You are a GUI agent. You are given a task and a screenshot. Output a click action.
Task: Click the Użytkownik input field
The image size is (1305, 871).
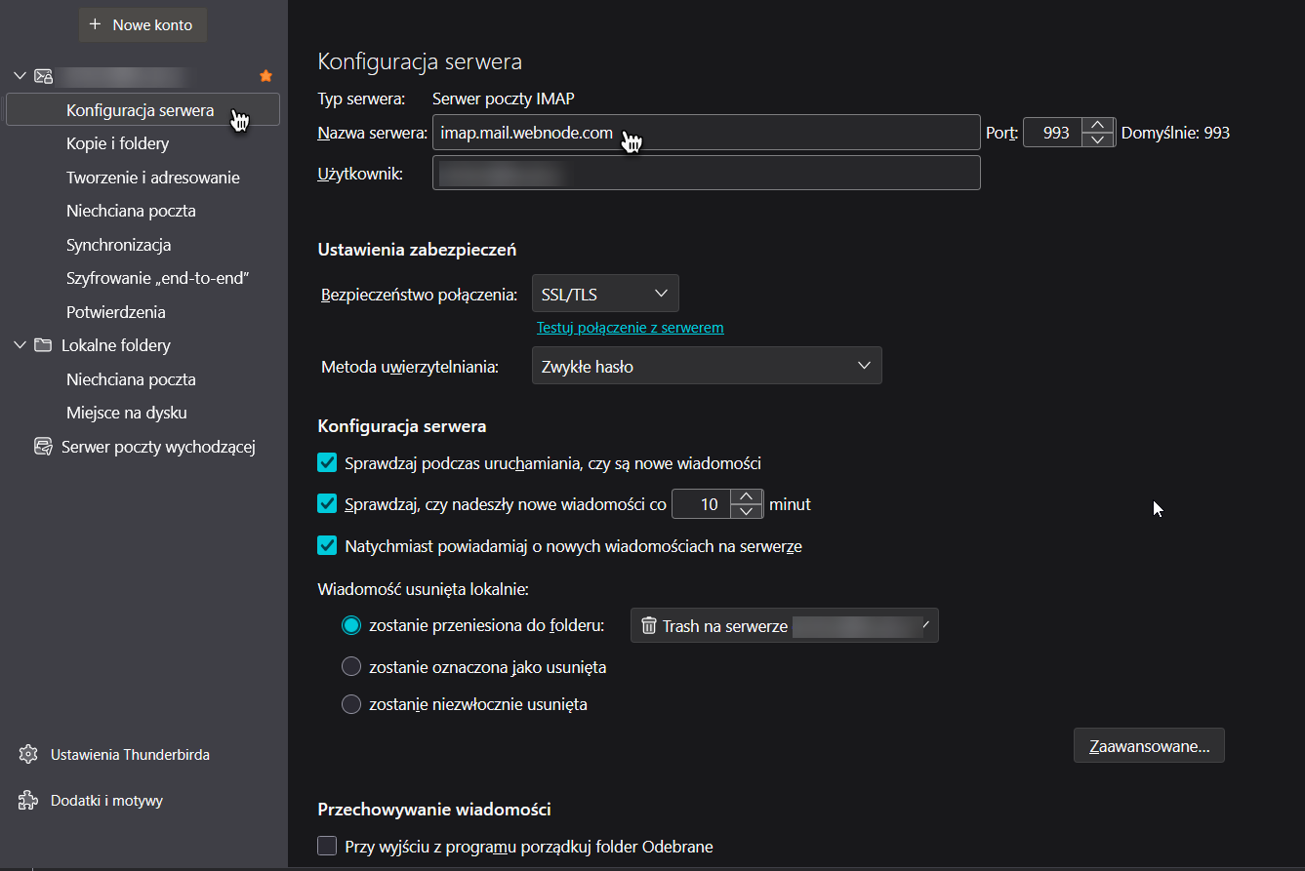click(x=706, y=173)
